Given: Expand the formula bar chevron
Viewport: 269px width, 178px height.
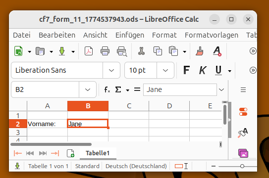Looking at the screenshot, I should (x=221, y=89).
